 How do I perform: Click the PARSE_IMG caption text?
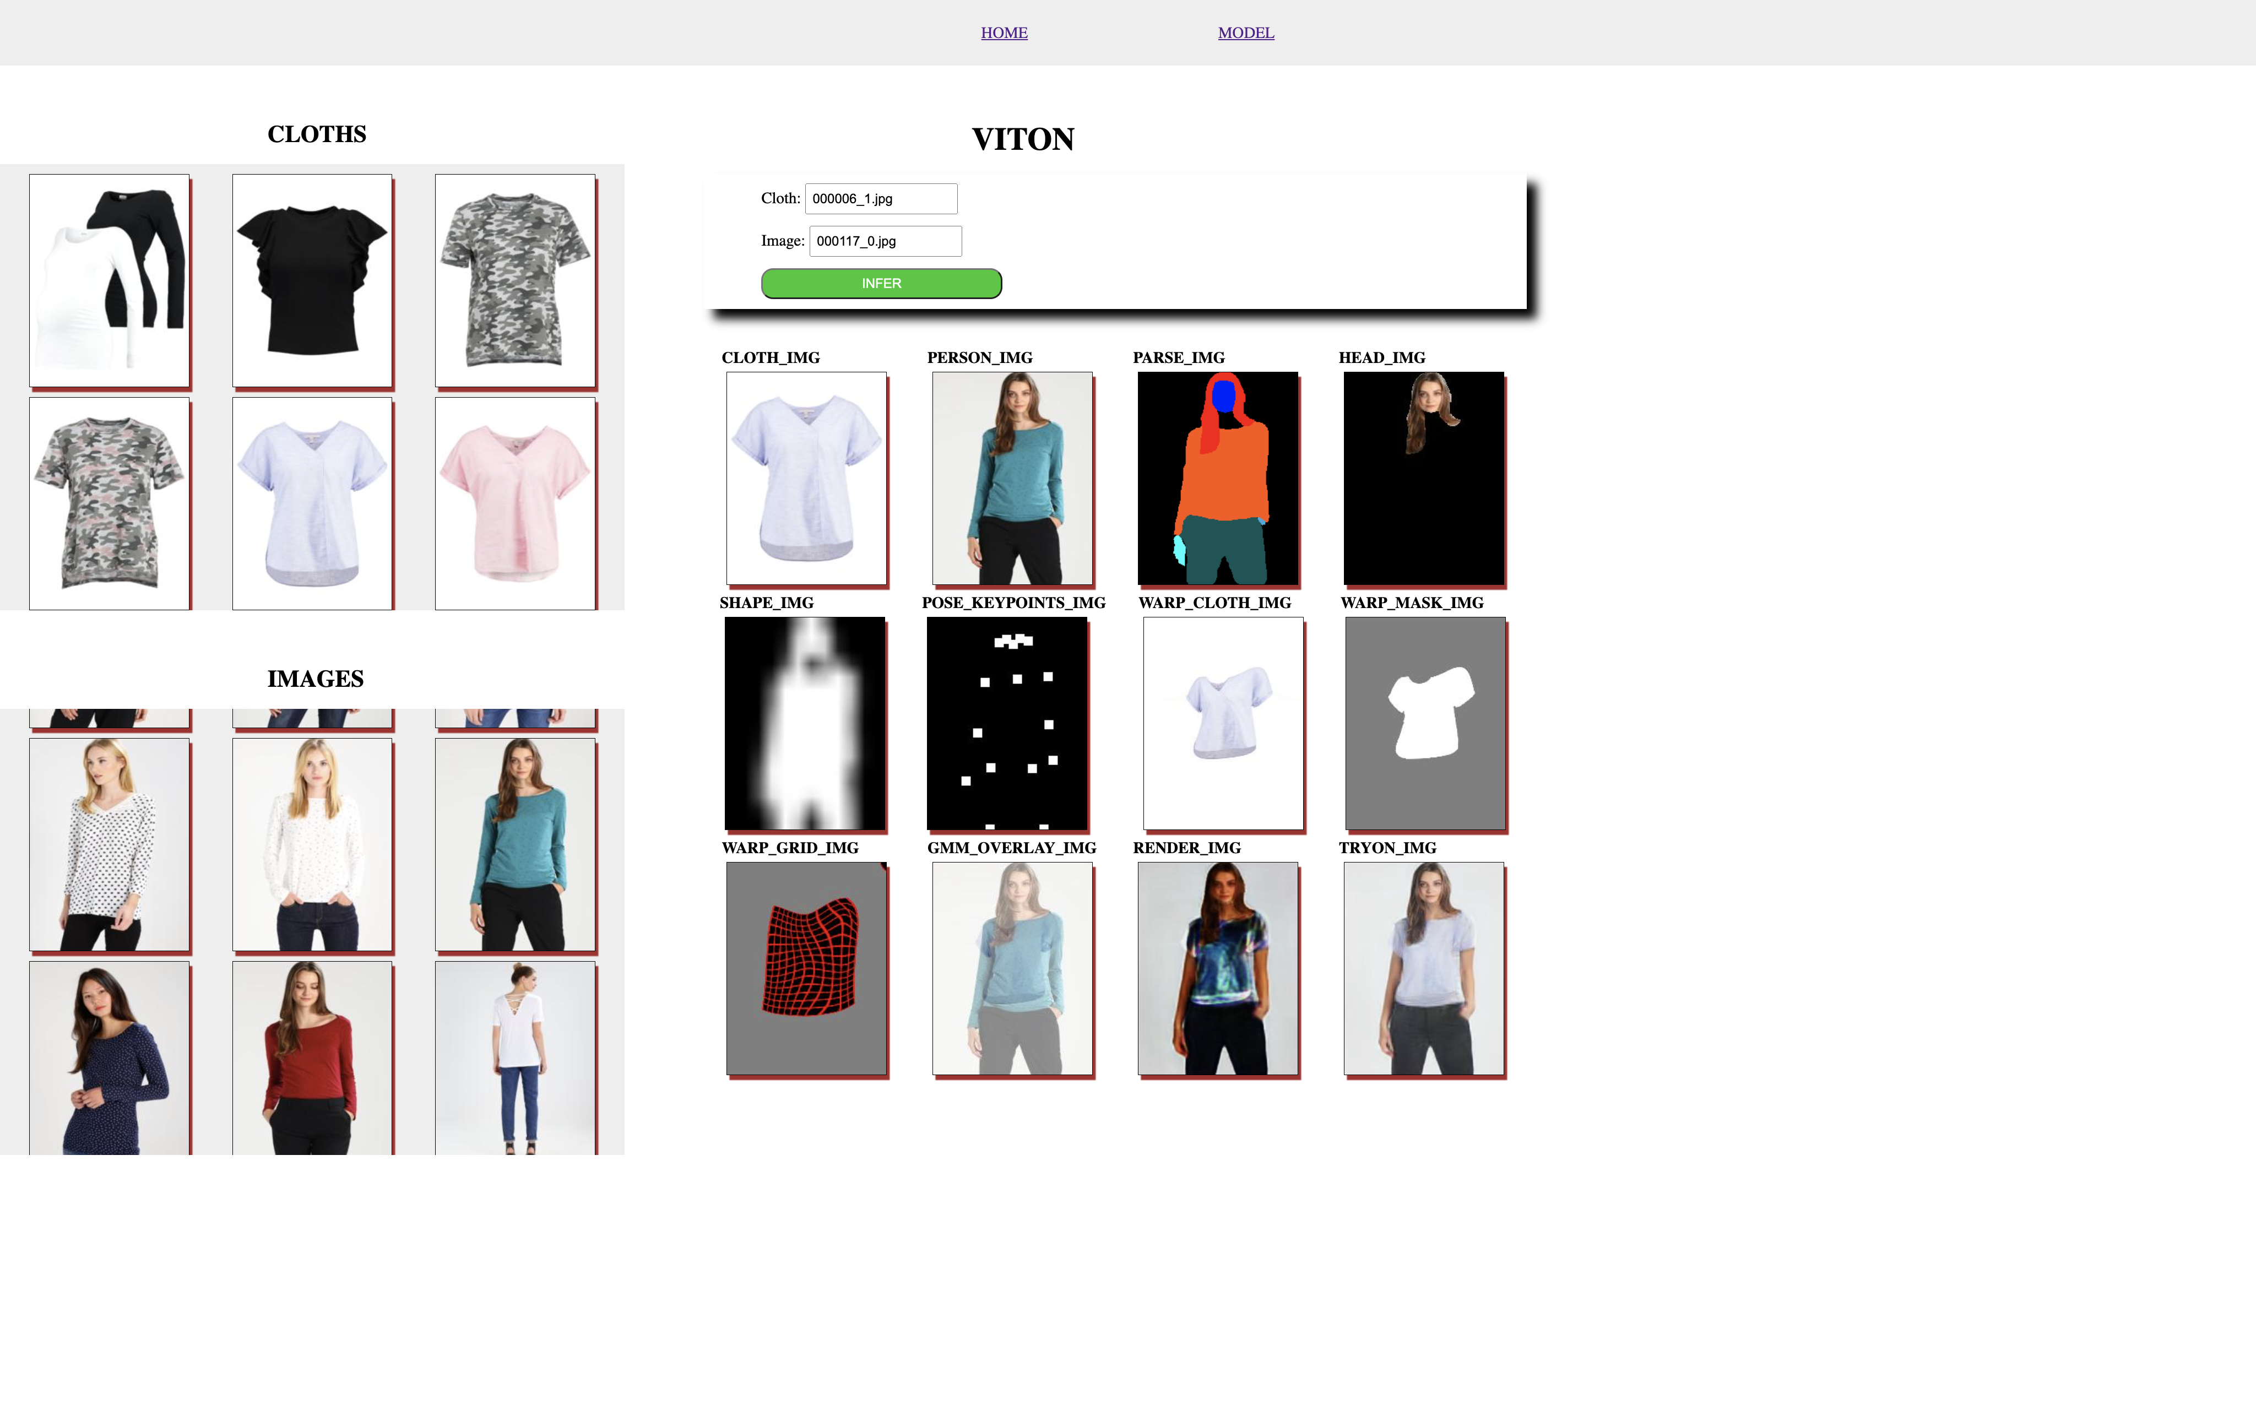pos(1178,357)
